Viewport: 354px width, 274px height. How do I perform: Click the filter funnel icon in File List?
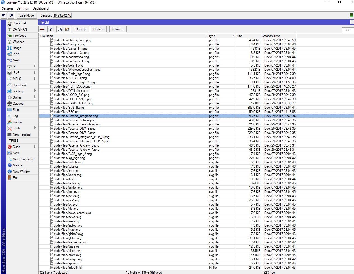pyautogui.click(x=51, y=29)
